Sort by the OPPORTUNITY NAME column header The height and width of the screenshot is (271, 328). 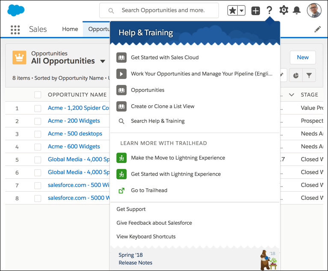(x=77, y=95)
